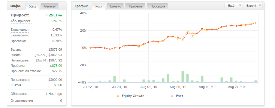The width and height of the screenshot is (275, 108).
Task: Click the Jul 24, '19 axis label
Action: tap(119, 87)
